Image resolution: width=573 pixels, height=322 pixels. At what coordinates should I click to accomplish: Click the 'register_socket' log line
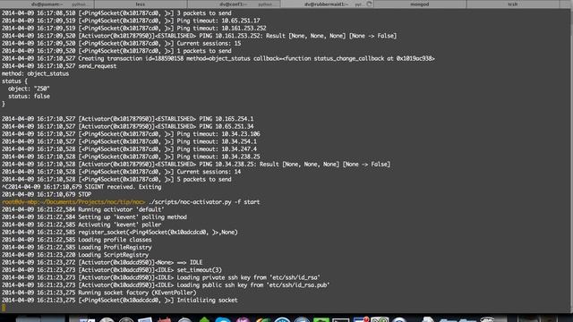tap(120, 233)
